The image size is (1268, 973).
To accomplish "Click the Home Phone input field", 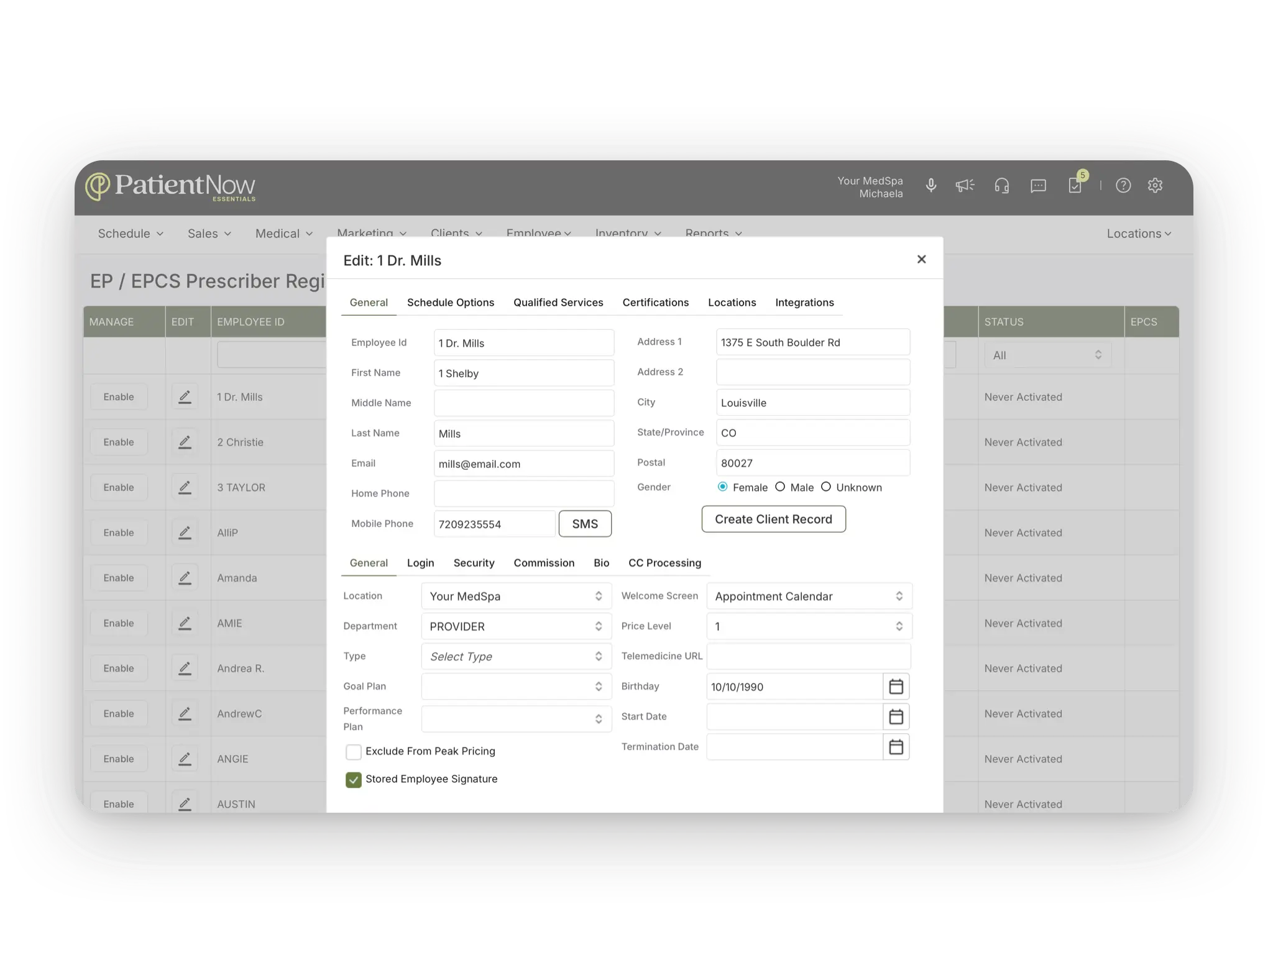I will tap(524, 493).
